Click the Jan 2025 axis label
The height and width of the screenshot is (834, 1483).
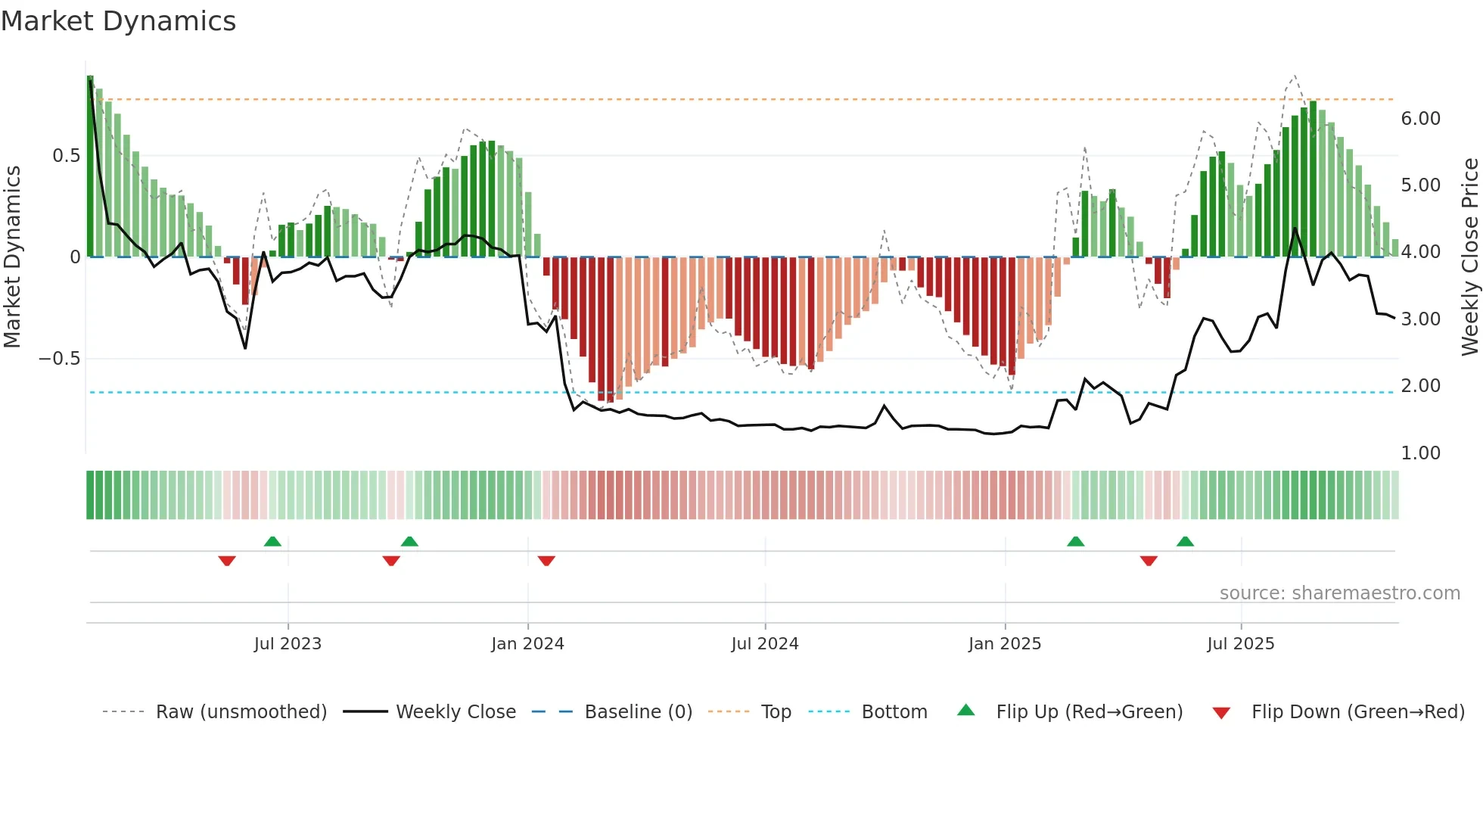coord(1005,644)
